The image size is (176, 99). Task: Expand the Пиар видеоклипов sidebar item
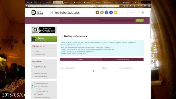(x=40, y=76)
